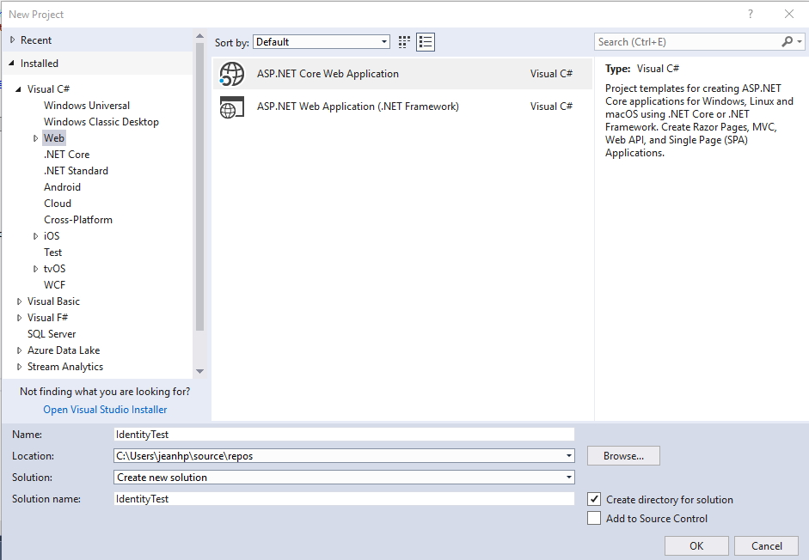809x560 pixels.
Task: Click the ASP.NET Web Application (.NET Framework) icon
Action: pyautogui.click(x=231, y=107)
